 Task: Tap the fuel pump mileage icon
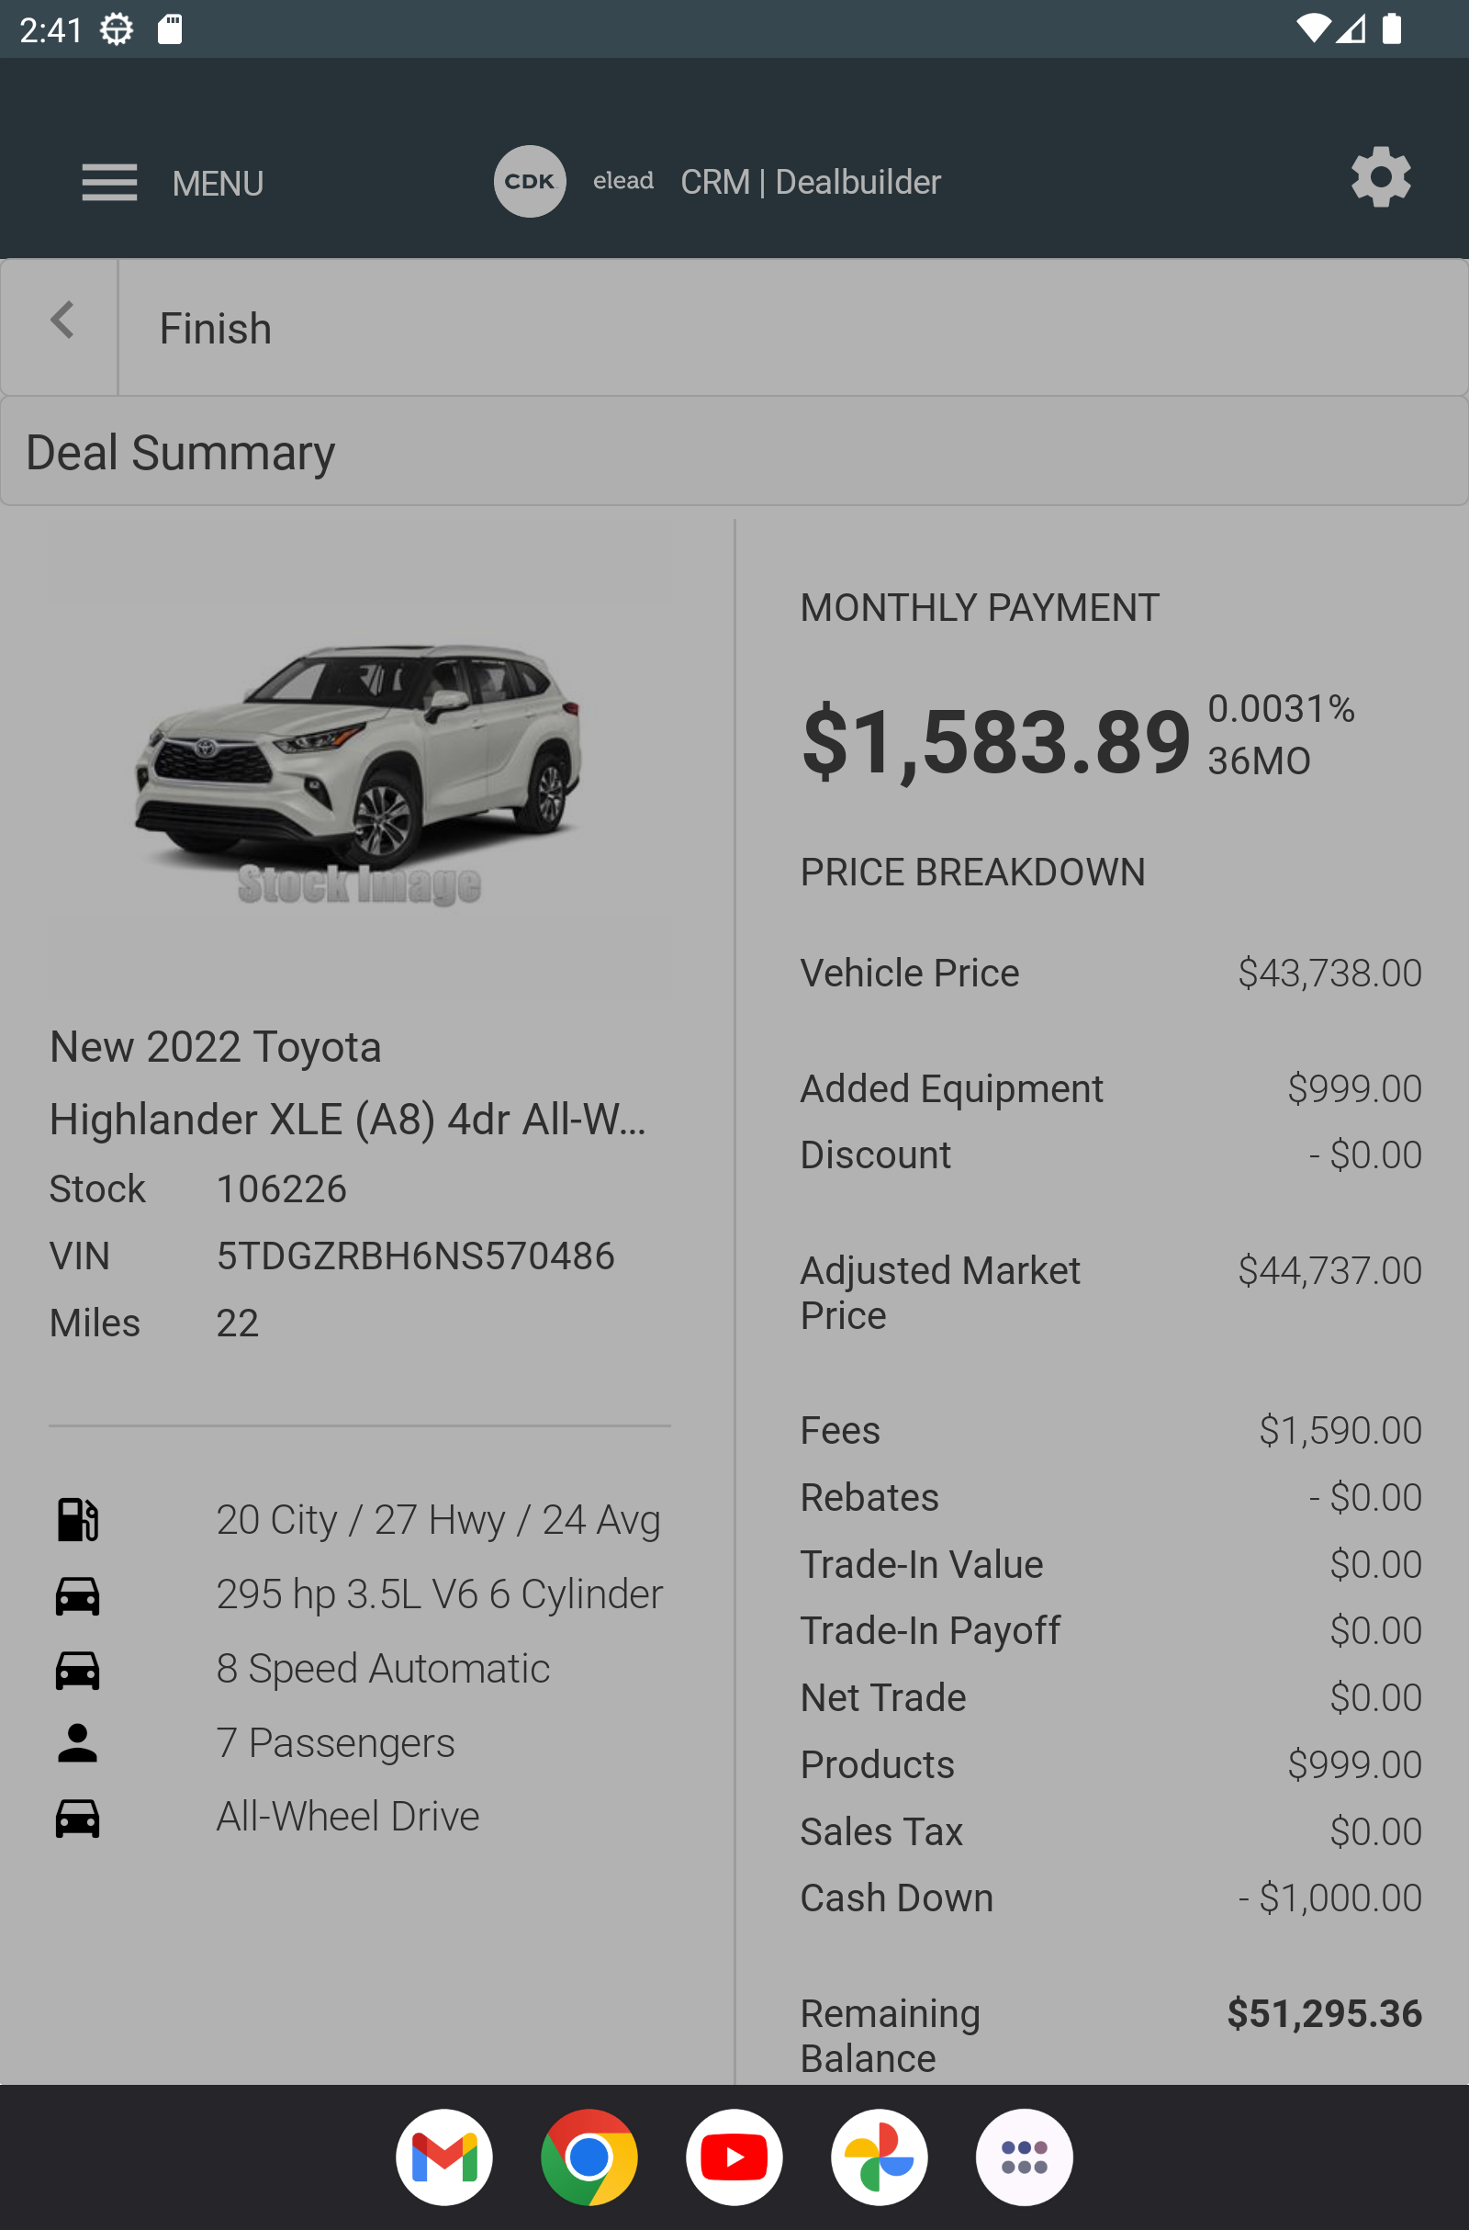(x=78, y=1519)
